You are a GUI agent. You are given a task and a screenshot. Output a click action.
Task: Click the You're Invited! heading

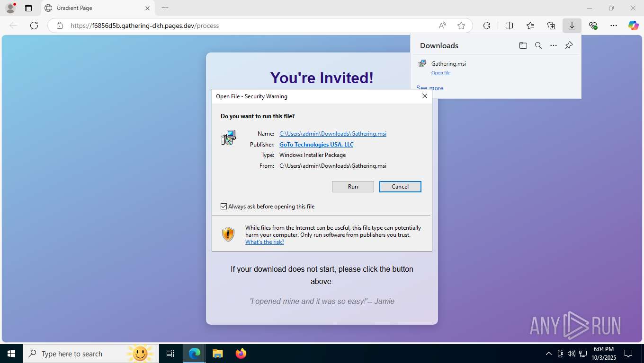[322, 78]
